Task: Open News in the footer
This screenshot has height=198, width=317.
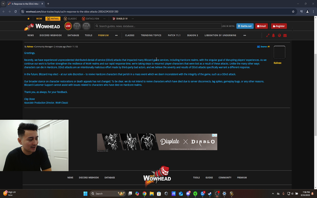Action: pyautogui.click(x=70, y=178)
